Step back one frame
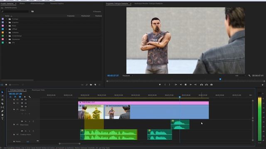This screenshot has width=266, height=149. (x=181, y=84)
